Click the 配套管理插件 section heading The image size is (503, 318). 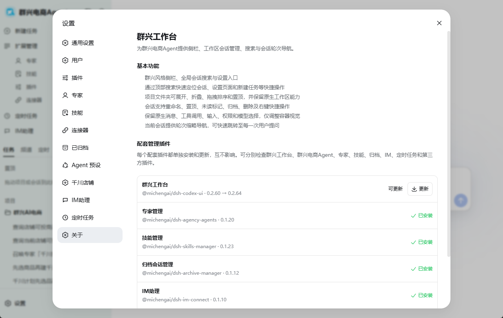tap(154, 144)
